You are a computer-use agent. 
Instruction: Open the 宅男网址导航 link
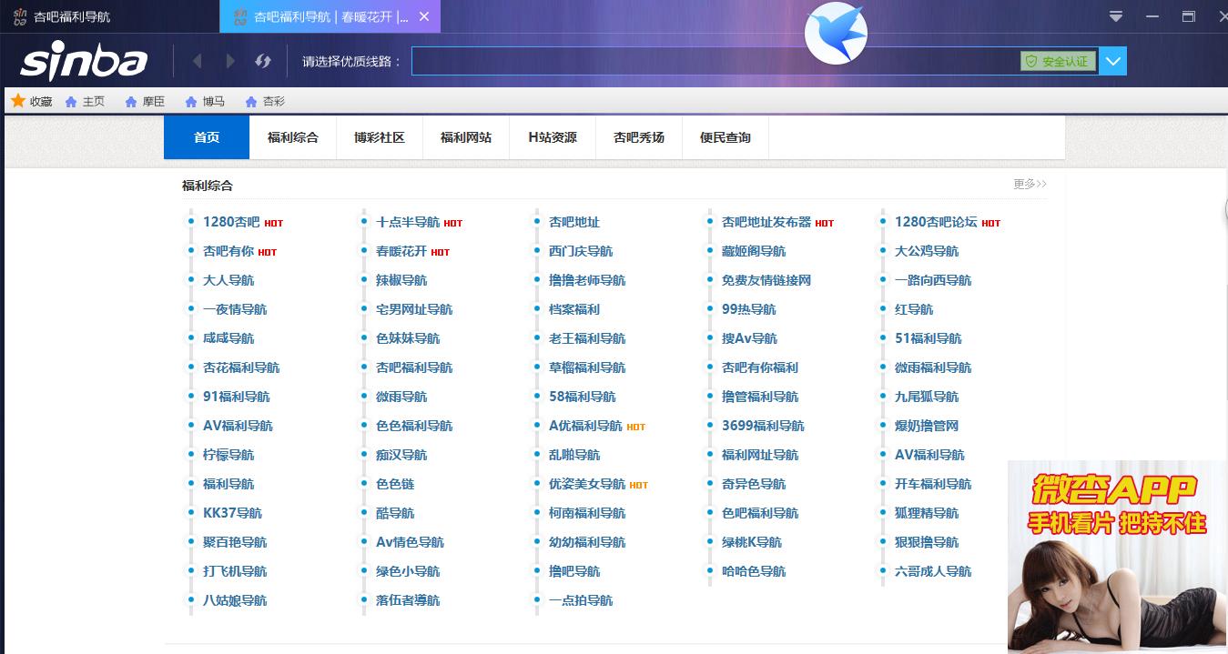414,309
